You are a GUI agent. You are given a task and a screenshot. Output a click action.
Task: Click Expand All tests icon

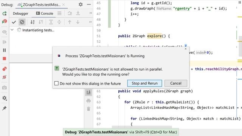pos(51,22)
